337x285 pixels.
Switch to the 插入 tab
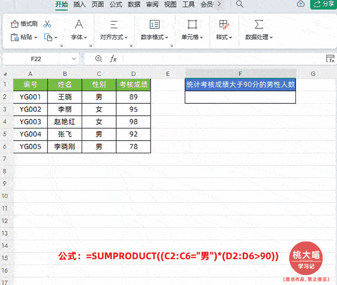pyautogui.click(x=80, y=4)
